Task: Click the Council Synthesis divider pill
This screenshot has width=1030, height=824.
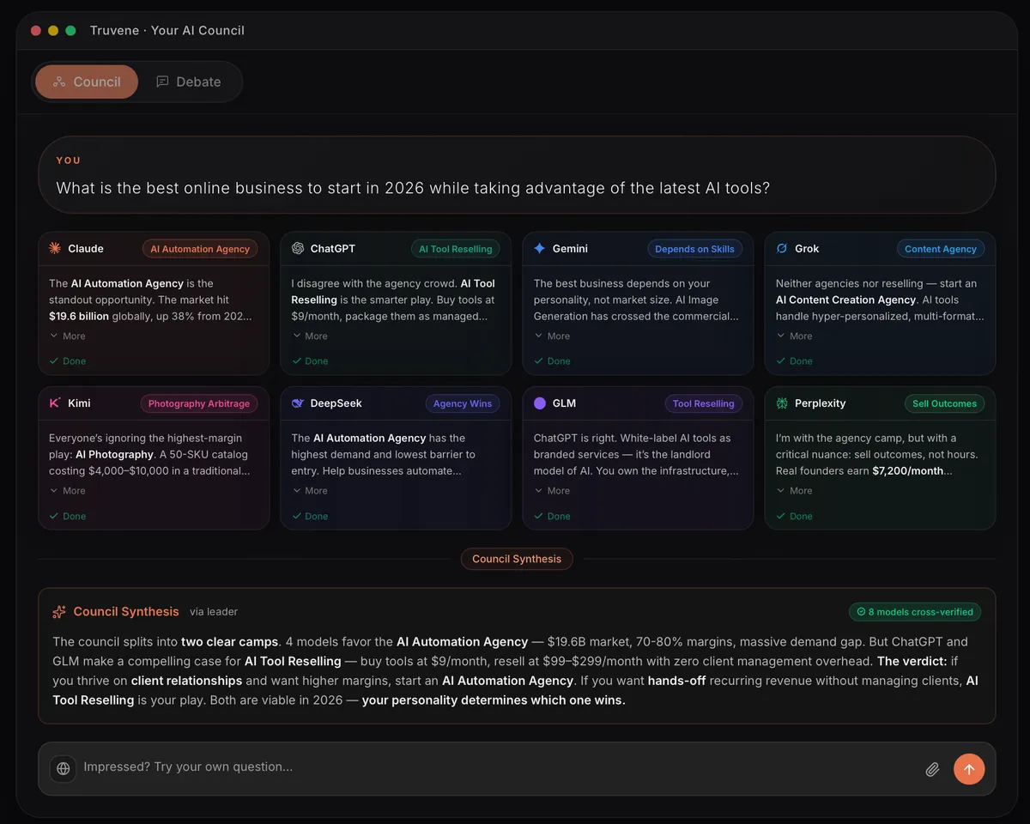Action: (x=517, y=559)
